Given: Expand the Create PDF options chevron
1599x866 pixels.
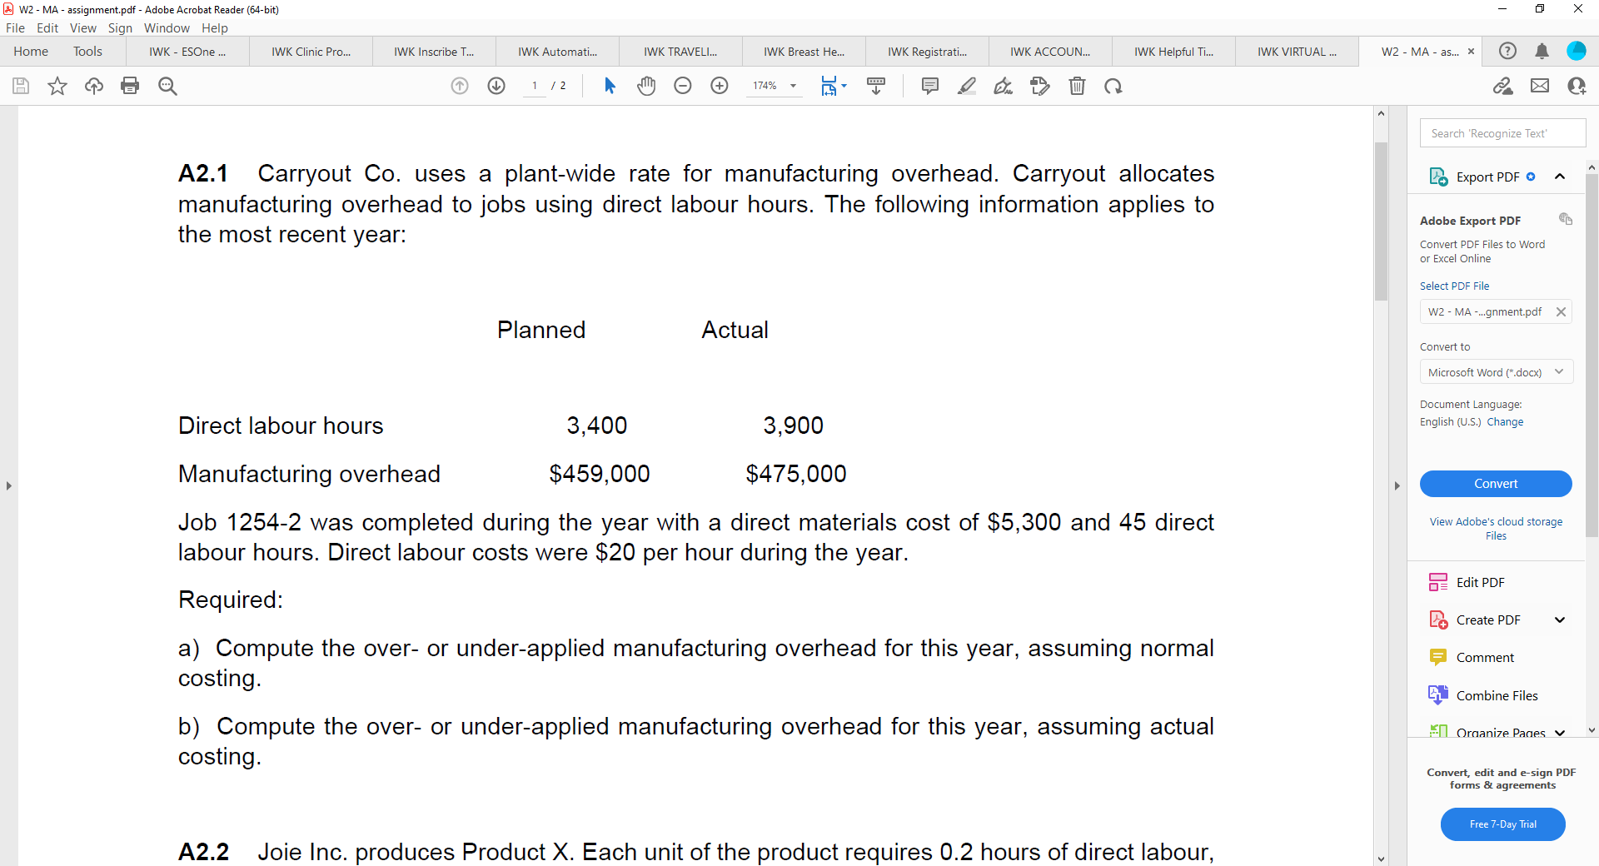Looking at the screenshot, I should (x=1559, y=620).
